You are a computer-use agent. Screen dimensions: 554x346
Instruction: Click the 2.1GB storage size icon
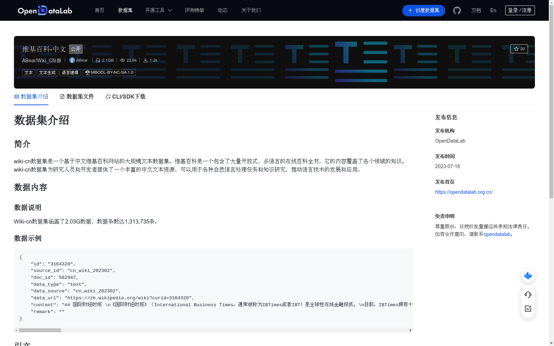coord(98,60)
